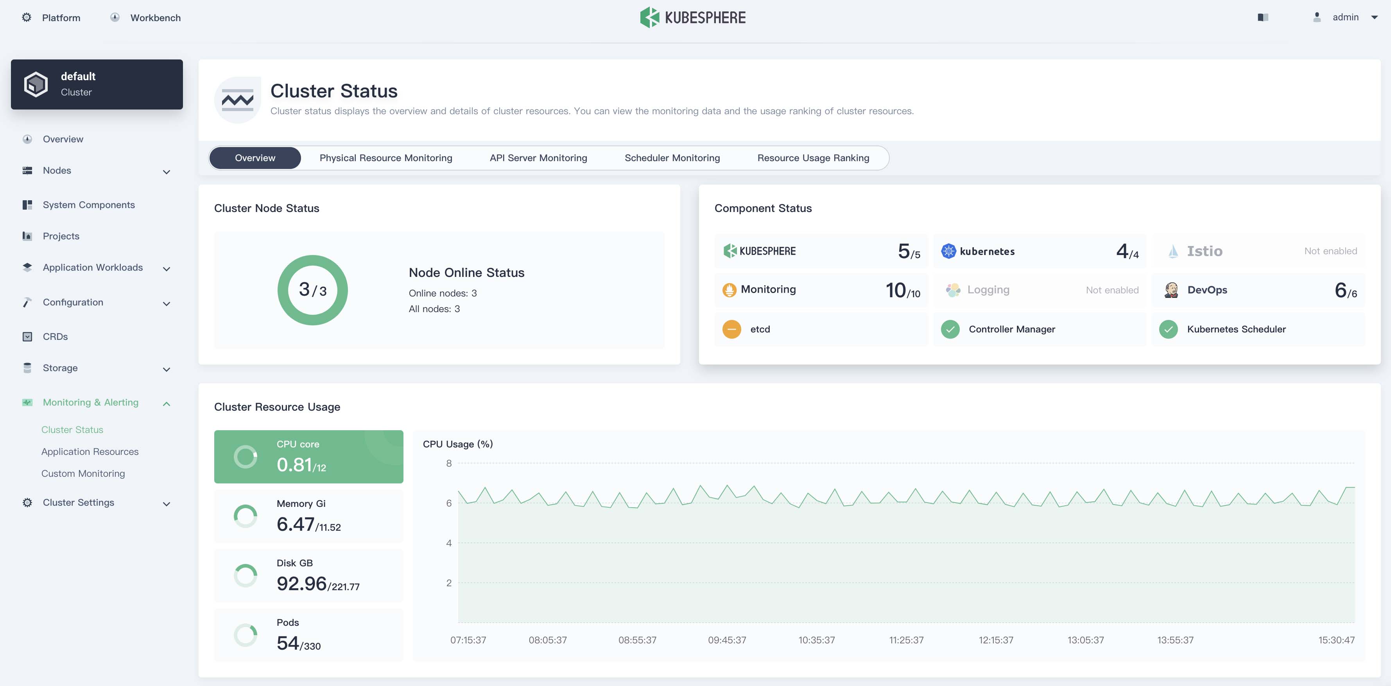
Task: Click the 'Online nodes: 3' text
Action: coord(443,293)
